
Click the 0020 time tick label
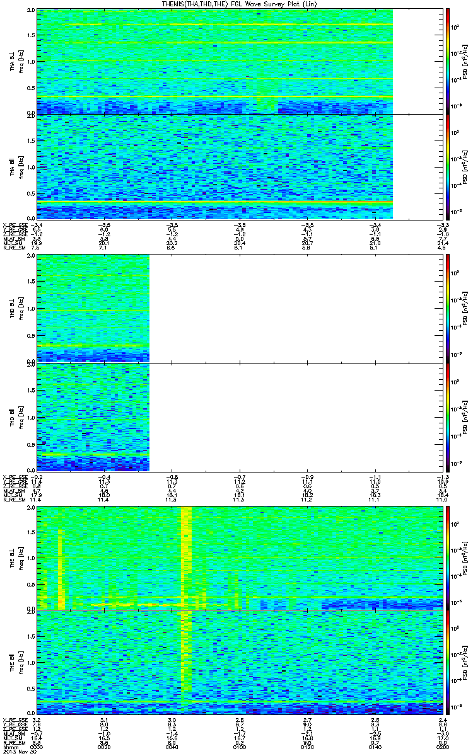click(x=104, y=748)
